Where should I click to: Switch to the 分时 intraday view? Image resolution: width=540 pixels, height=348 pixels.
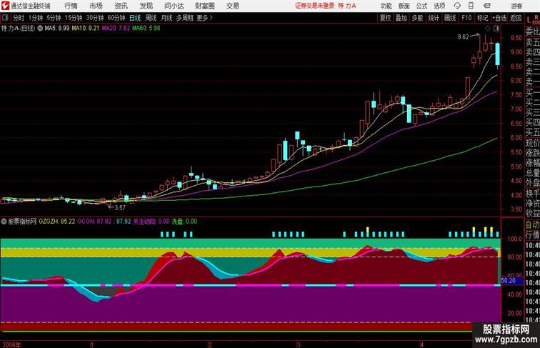(x=19, y=18)
